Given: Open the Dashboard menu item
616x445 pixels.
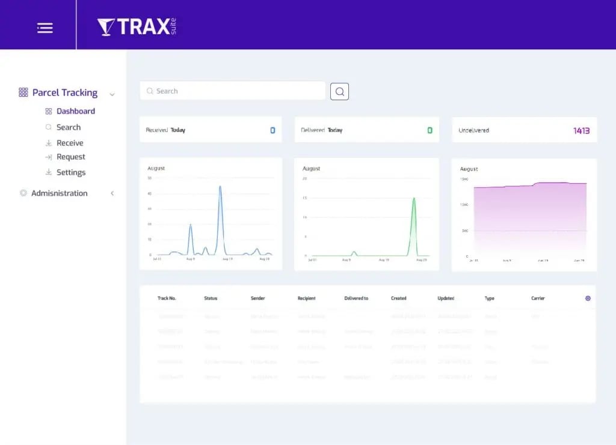Looking at the screenshot, I should point(75,111).
